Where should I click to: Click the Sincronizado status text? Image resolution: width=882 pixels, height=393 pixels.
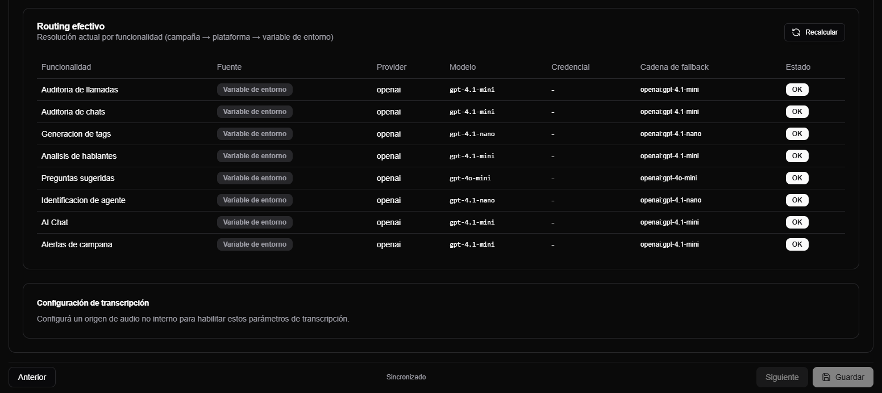coord(406,377)
